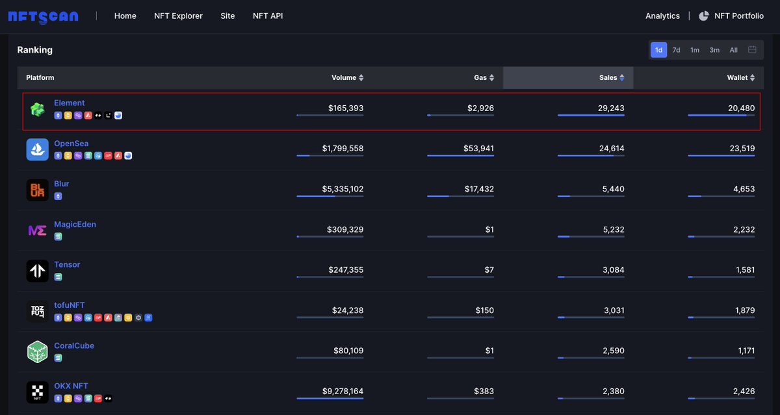Click the Ranking section heading
The image size is (780, 415).
pos(35,50)
